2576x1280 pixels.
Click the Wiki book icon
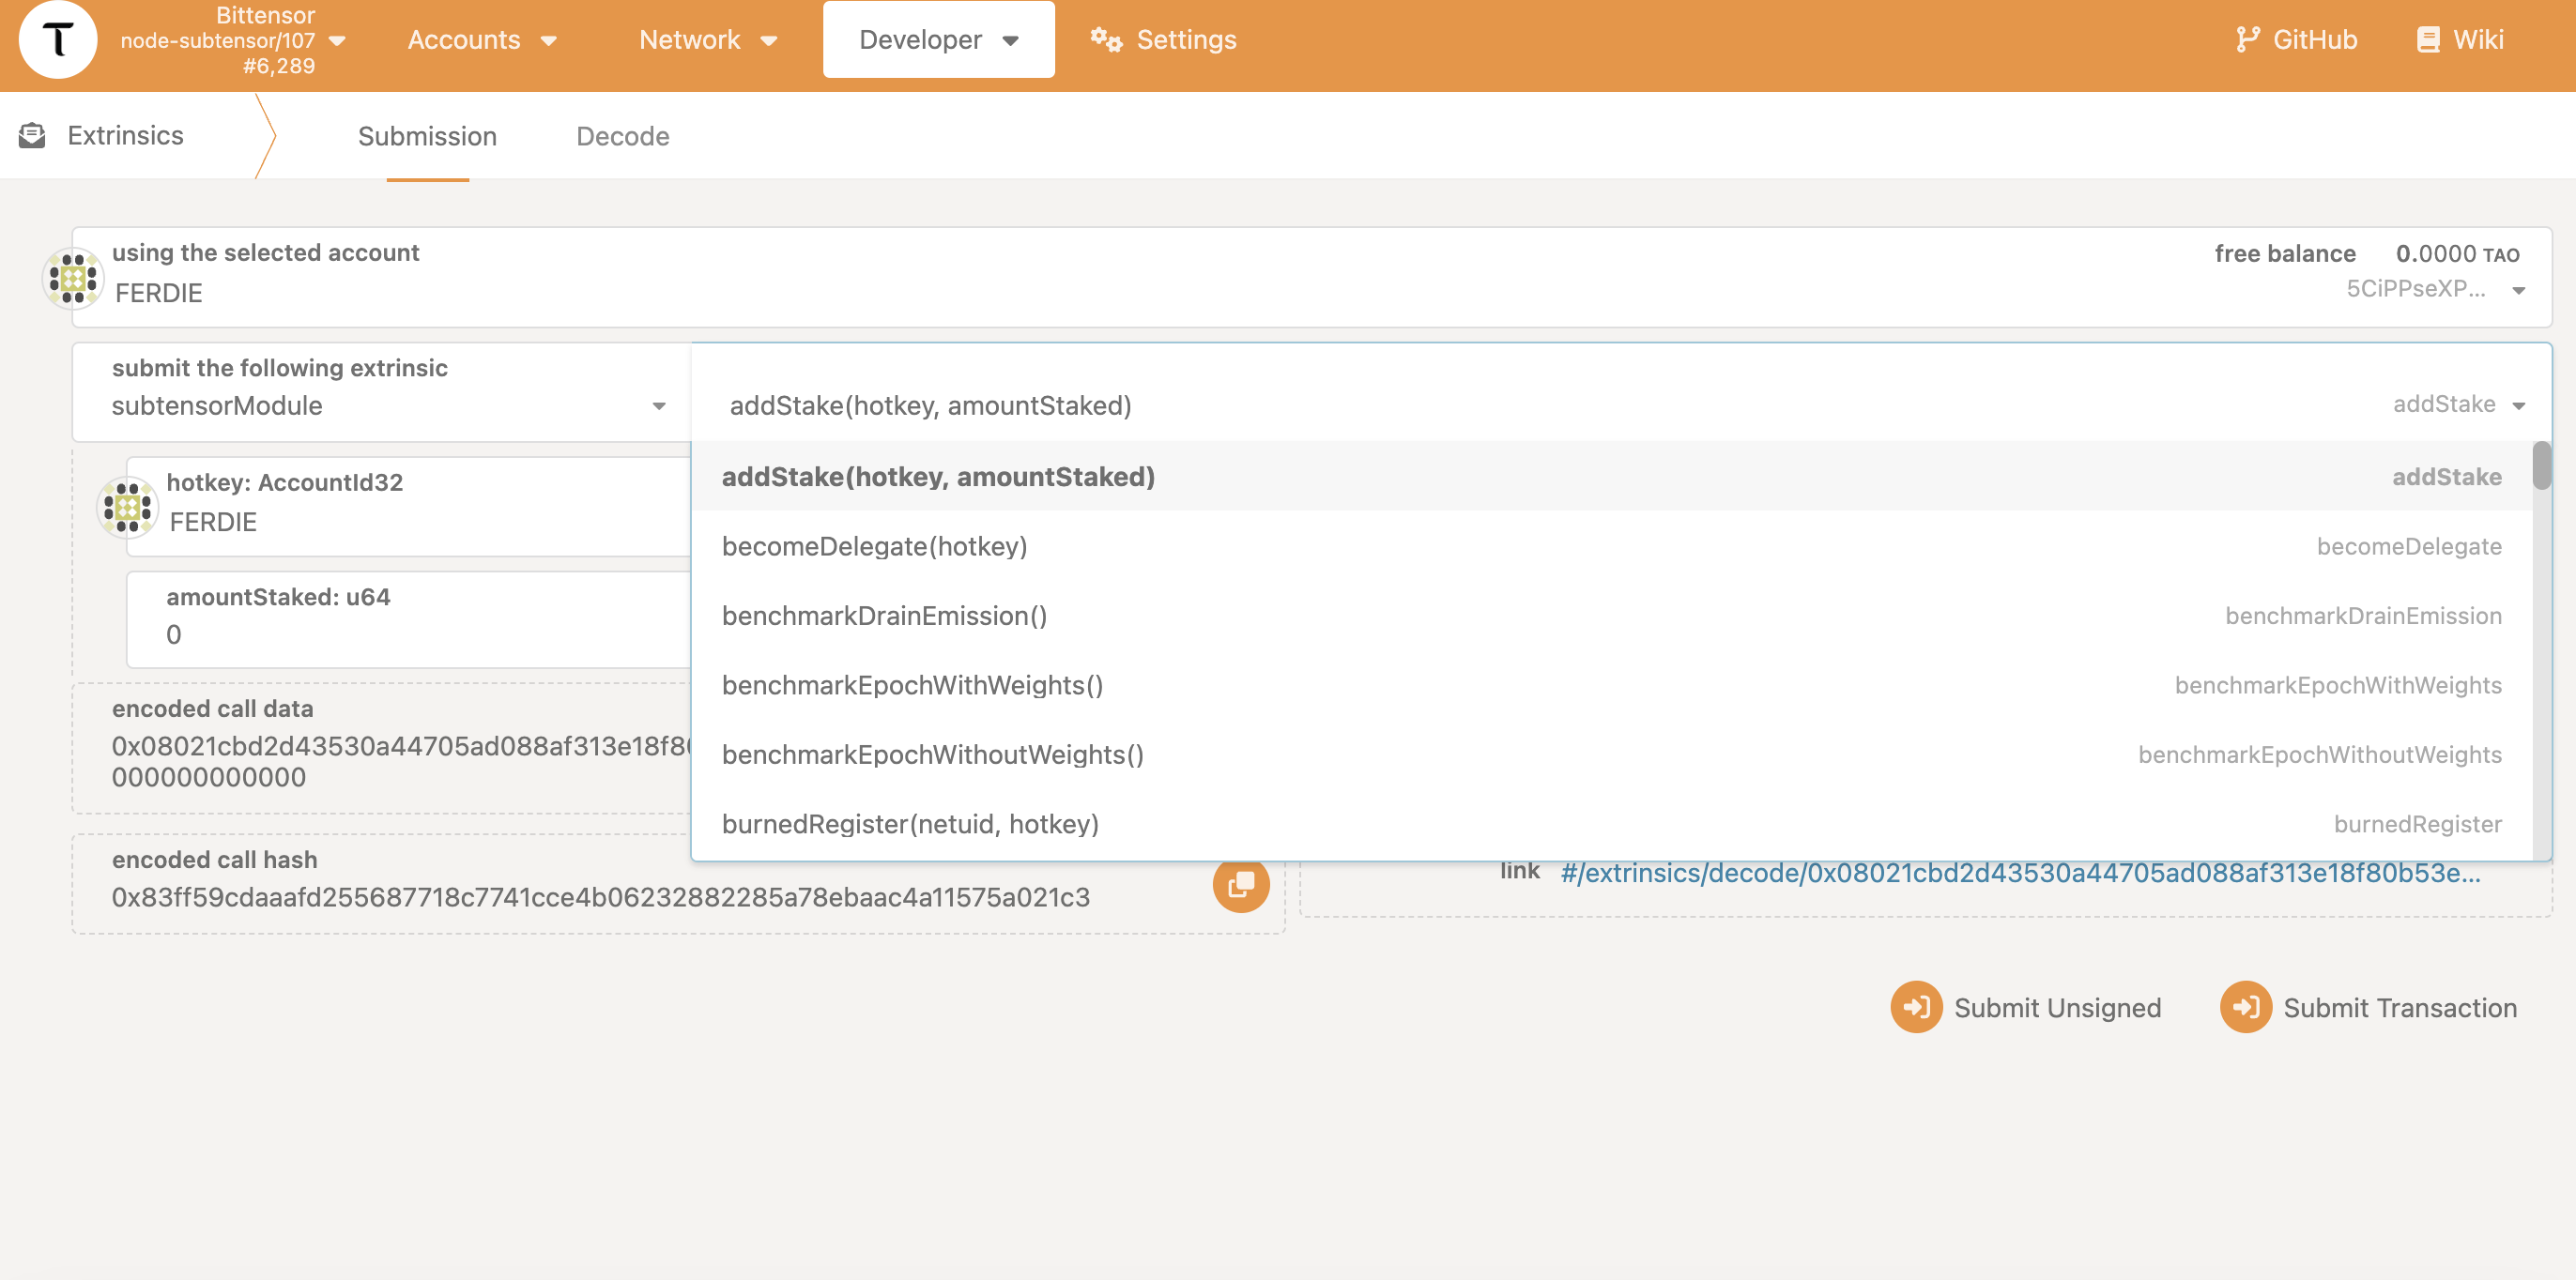(x=2427, y=40)
